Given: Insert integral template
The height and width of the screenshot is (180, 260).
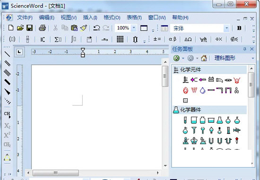Looking at the screenshot, I should 73,39.
